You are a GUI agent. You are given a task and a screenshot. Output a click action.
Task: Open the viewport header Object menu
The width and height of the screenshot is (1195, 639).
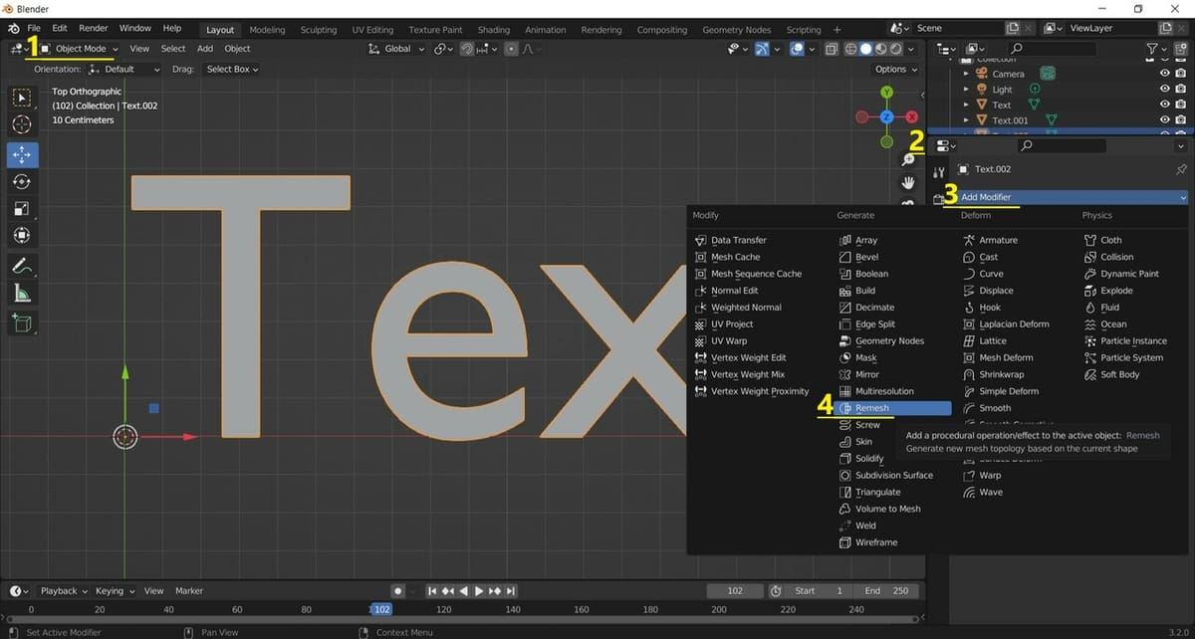[237, 49]
